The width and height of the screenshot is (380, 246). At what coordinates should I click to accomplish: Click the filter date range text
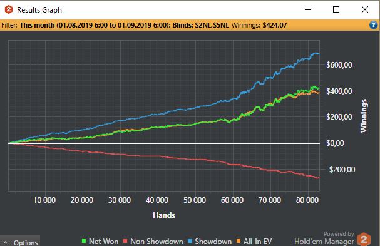[x=95, y=25]
